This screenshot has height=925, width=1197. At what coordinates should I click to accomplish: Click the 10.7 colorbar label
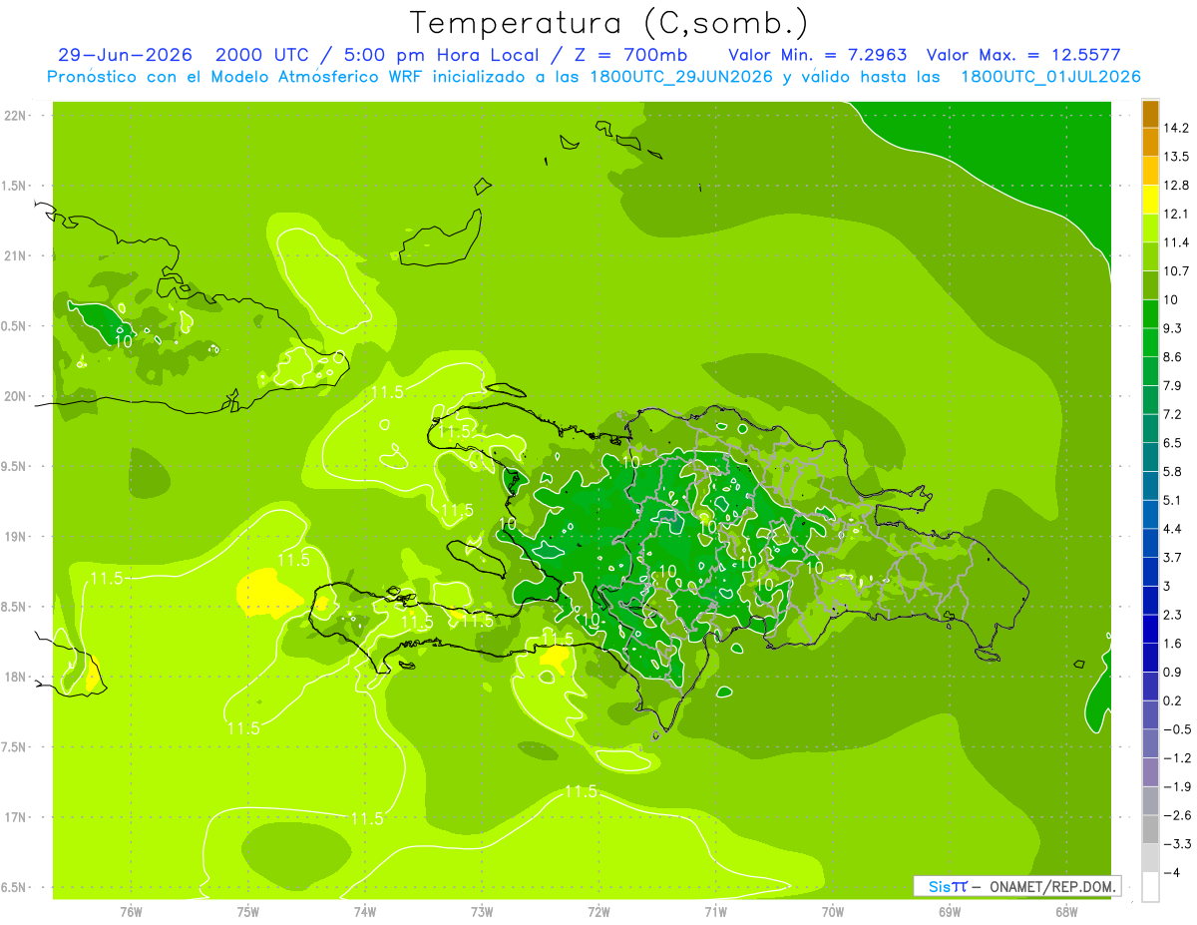click(1176, 271)
